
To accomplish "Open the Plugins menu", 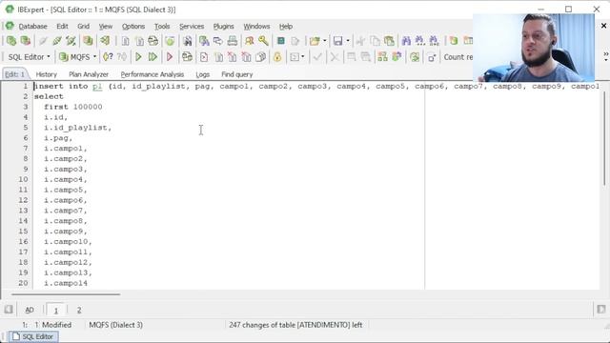I will click(x=223, y=27).
